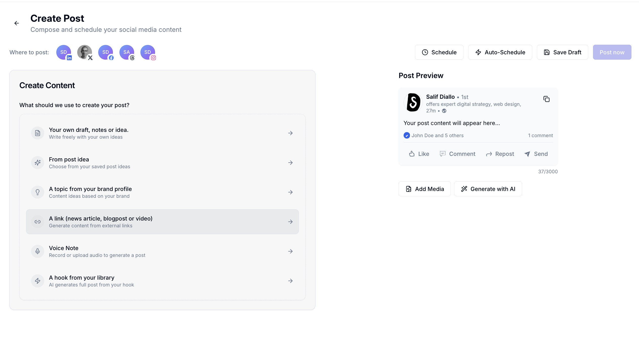639x340 pixels.
Task: Toggle the SD Instagram account selection
Action: pos(148,52)
